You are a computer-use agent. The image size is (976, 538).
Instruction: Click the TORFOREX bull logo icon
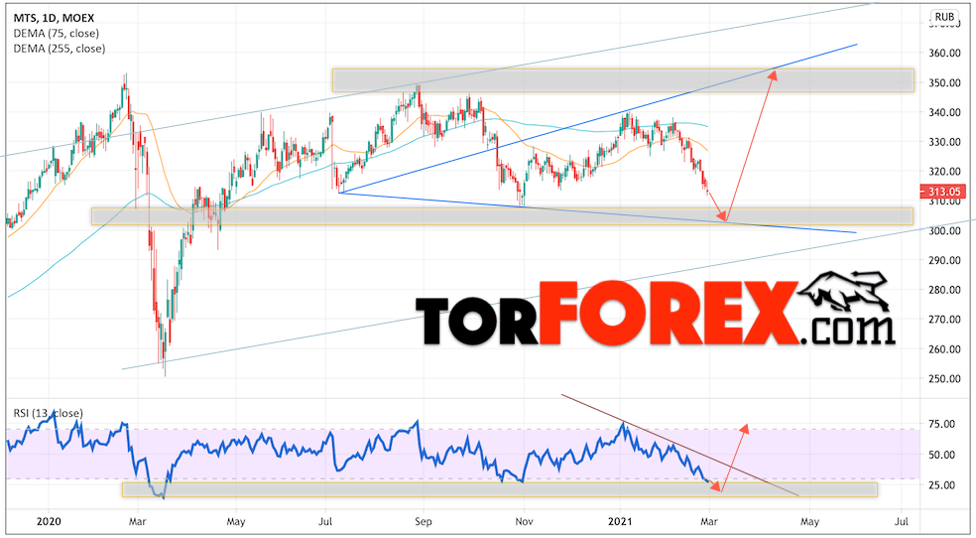[x=844, y=291]
